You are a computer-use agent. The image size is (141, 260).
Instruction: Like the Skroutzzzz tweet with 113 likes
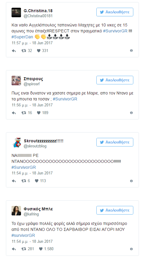[37, 181]
